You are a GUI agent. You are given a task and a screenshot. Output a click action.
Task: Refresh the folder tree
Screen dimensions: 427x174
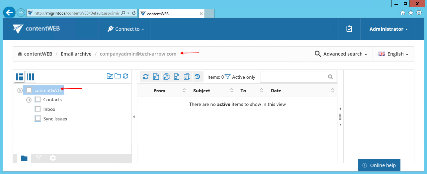coord(126,76)
